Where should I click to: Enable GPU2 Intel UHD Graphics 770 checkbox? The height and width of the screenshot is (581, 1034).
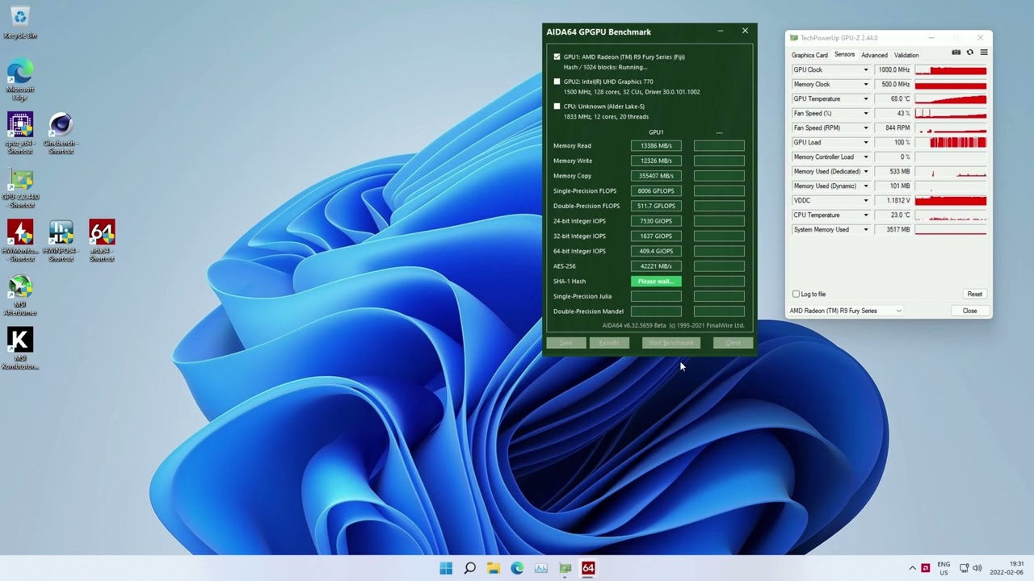pyautogui.click(x=557, y=82)
